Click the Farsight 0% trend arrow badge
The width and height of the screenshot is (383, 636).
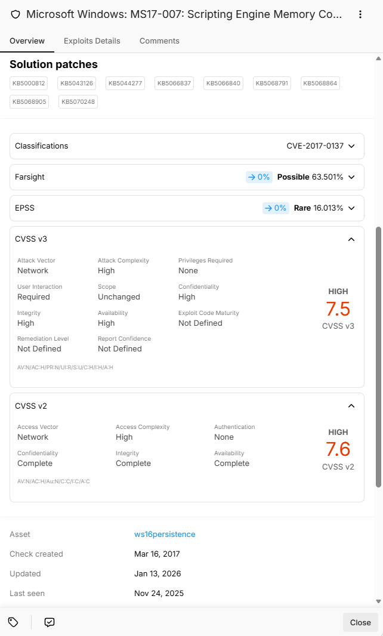click(x=259, y=177)
